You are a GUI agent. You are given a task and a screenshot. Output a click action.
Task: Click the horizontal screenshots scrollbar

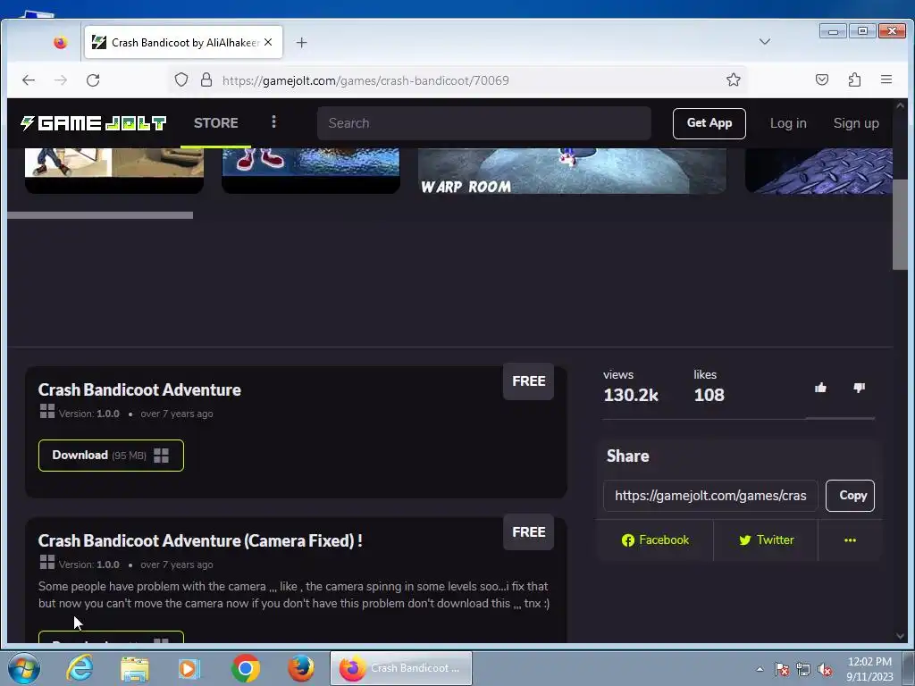pos(100,215)
